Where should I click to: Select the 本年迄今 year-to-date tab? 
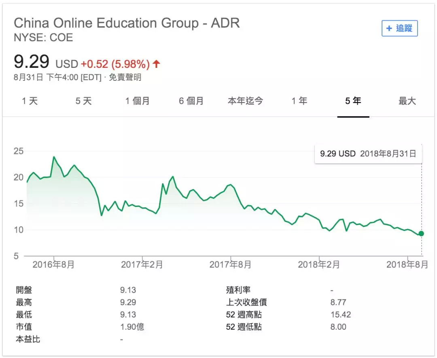(x=245, y=101)
